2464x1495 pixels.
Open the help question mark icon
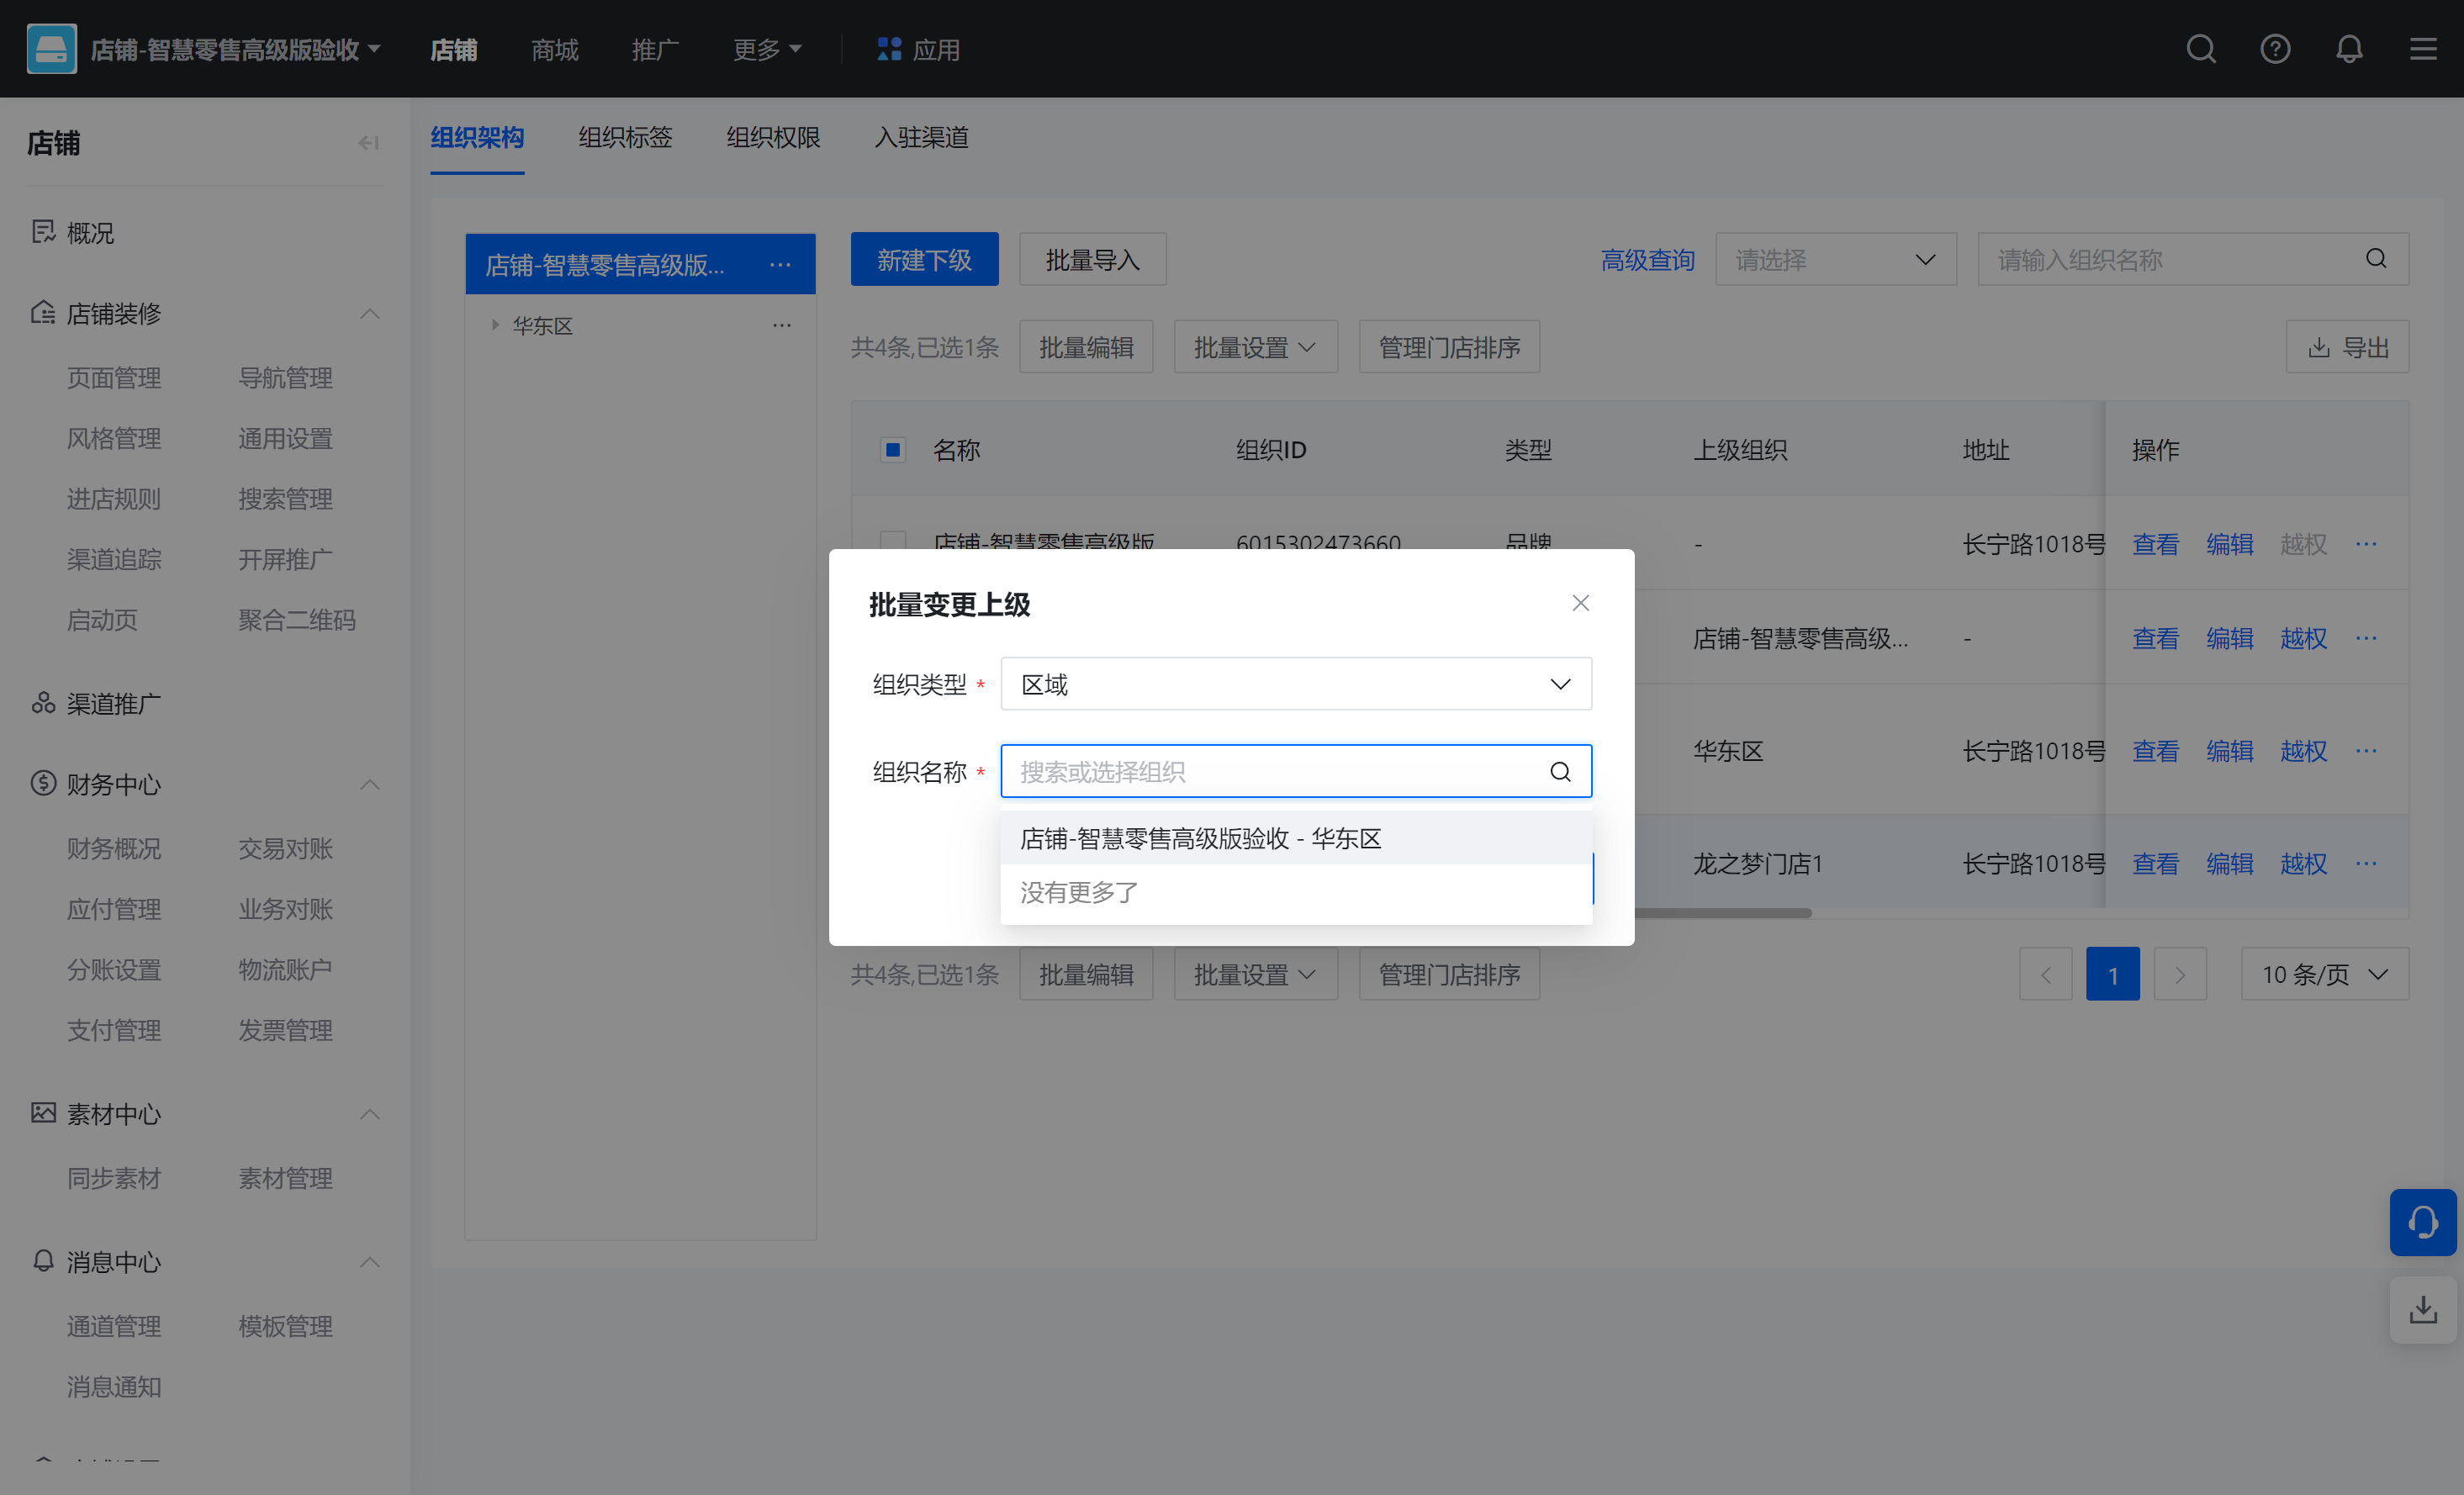(x=2275, y=49)
